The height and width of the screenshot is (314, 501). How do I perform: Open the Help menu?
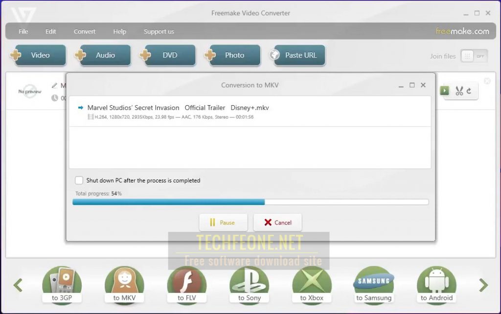click(x=119, y=31)
